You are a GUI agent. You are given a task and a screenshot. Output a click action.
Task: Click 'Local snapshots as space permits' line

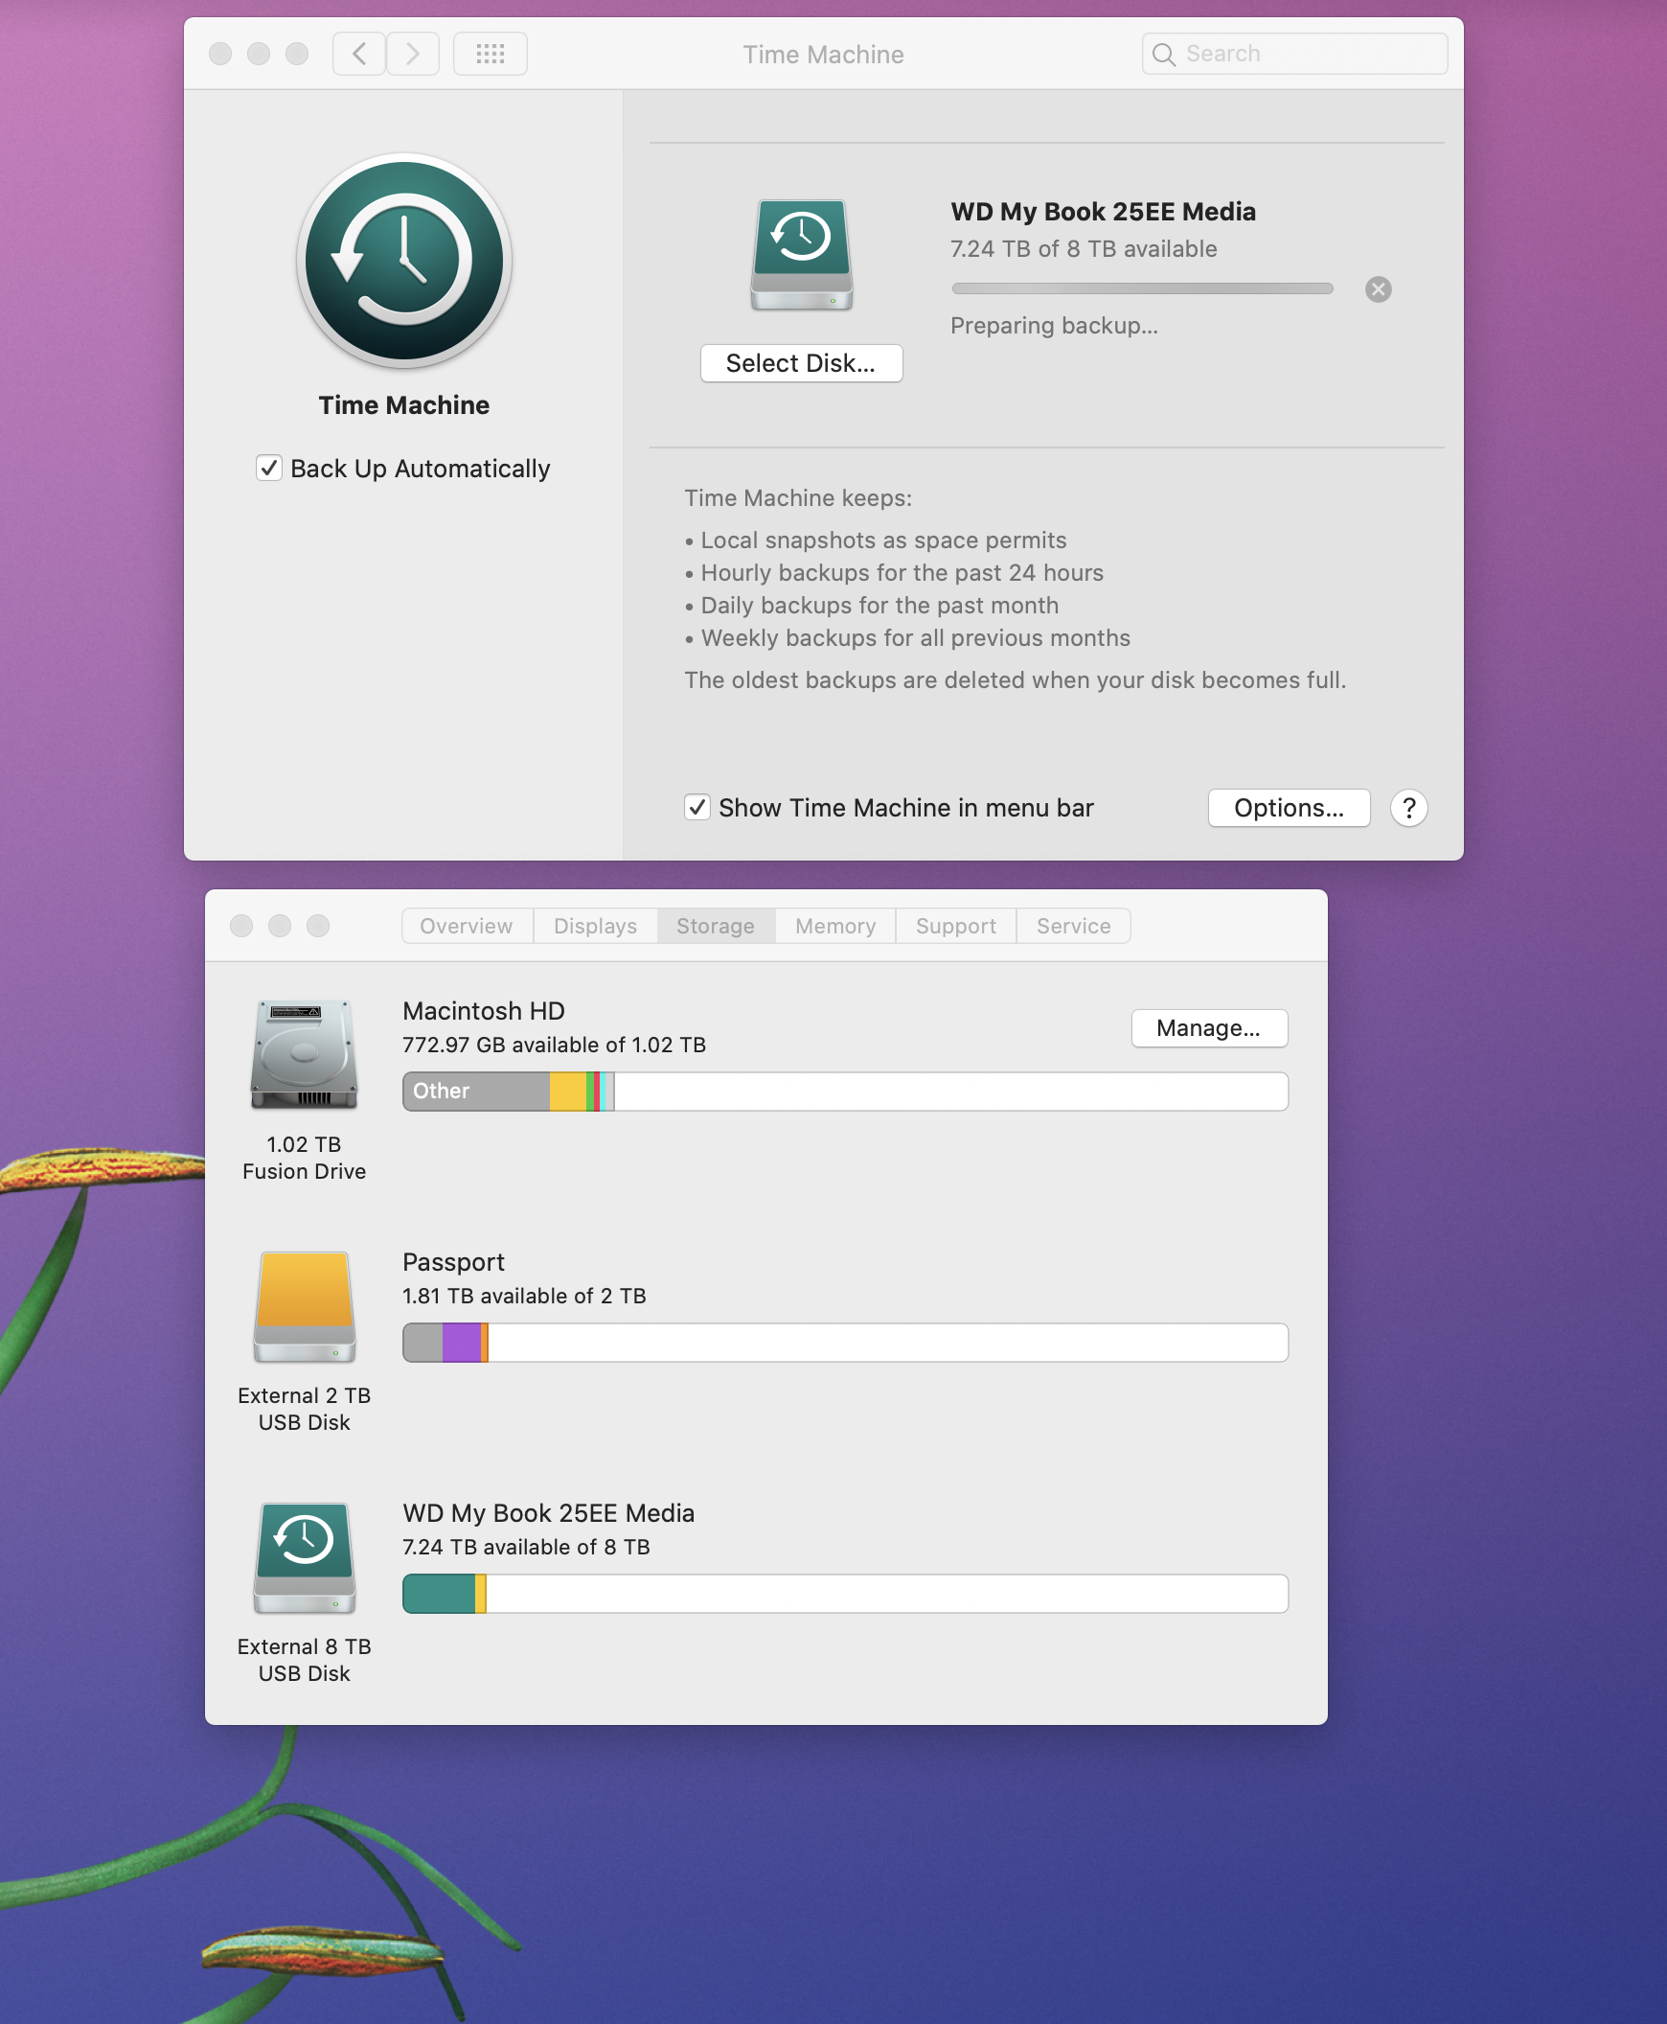883,540
